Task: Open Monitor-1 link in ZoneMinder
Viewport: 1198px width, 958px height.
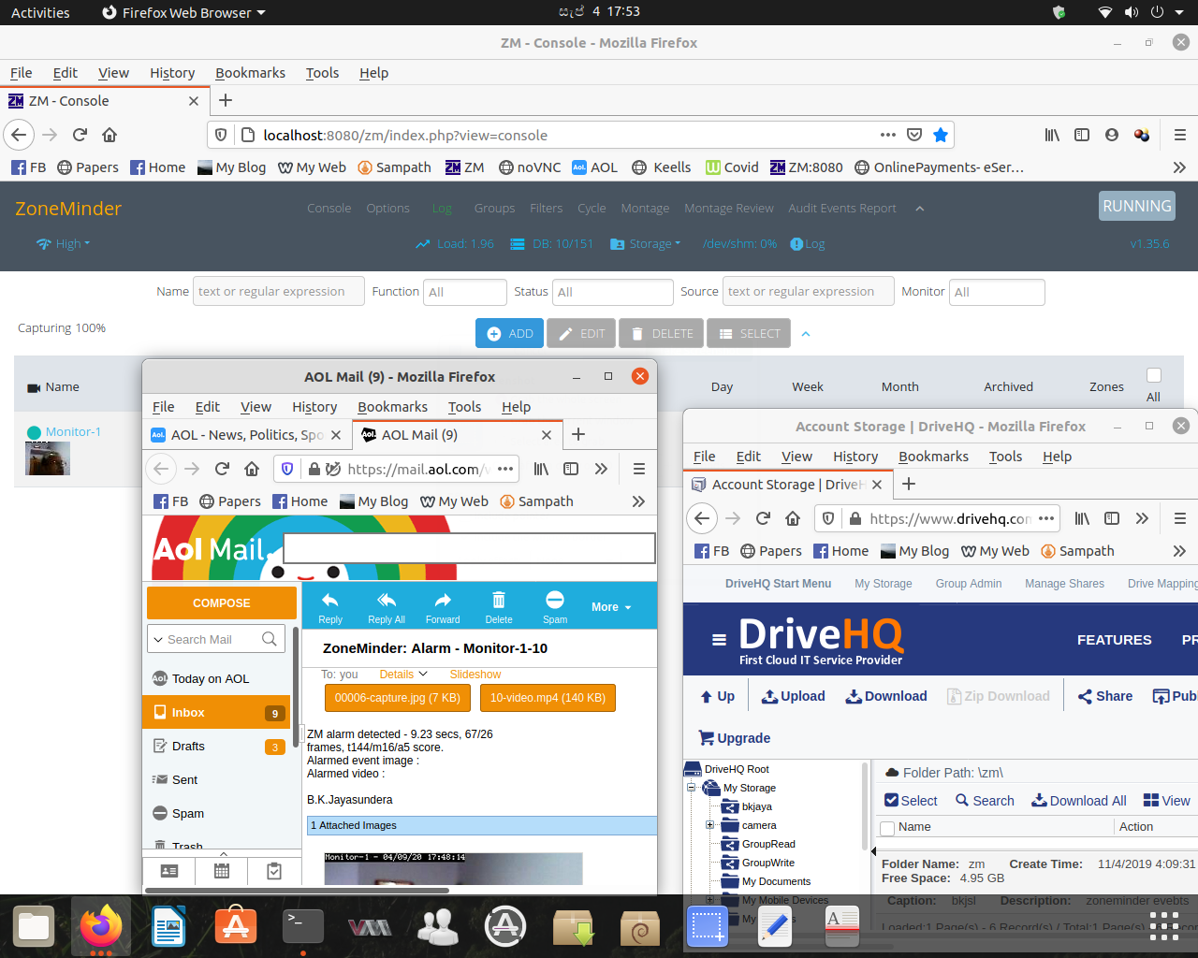Action: click(x=73, y=431)
